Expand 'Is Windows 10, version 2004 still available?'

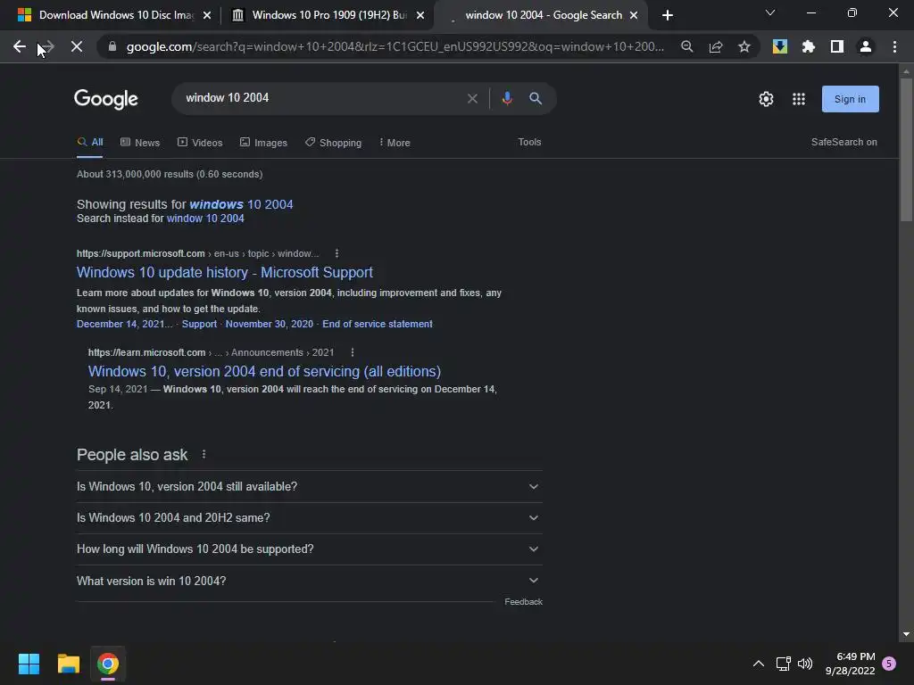coord(310,486)
